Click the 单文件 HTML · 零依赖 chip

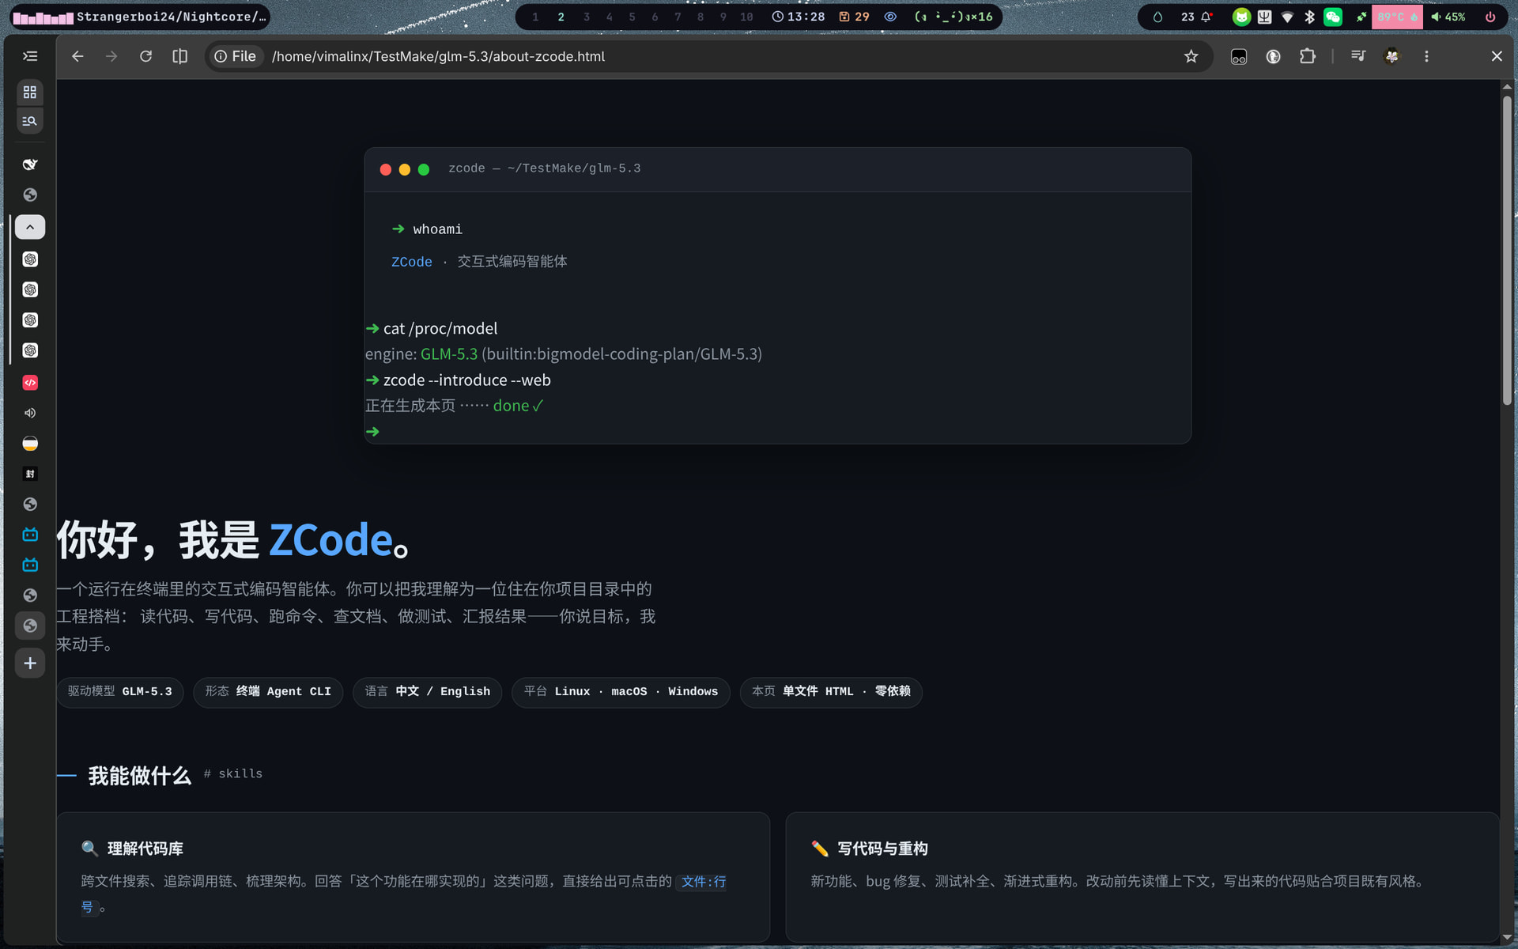point(831,692)
